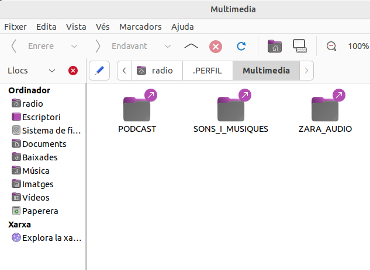Open the Marcadors menu
Image resolution: width=370 pixels, height=270 pixels.
tap(140, 27)
